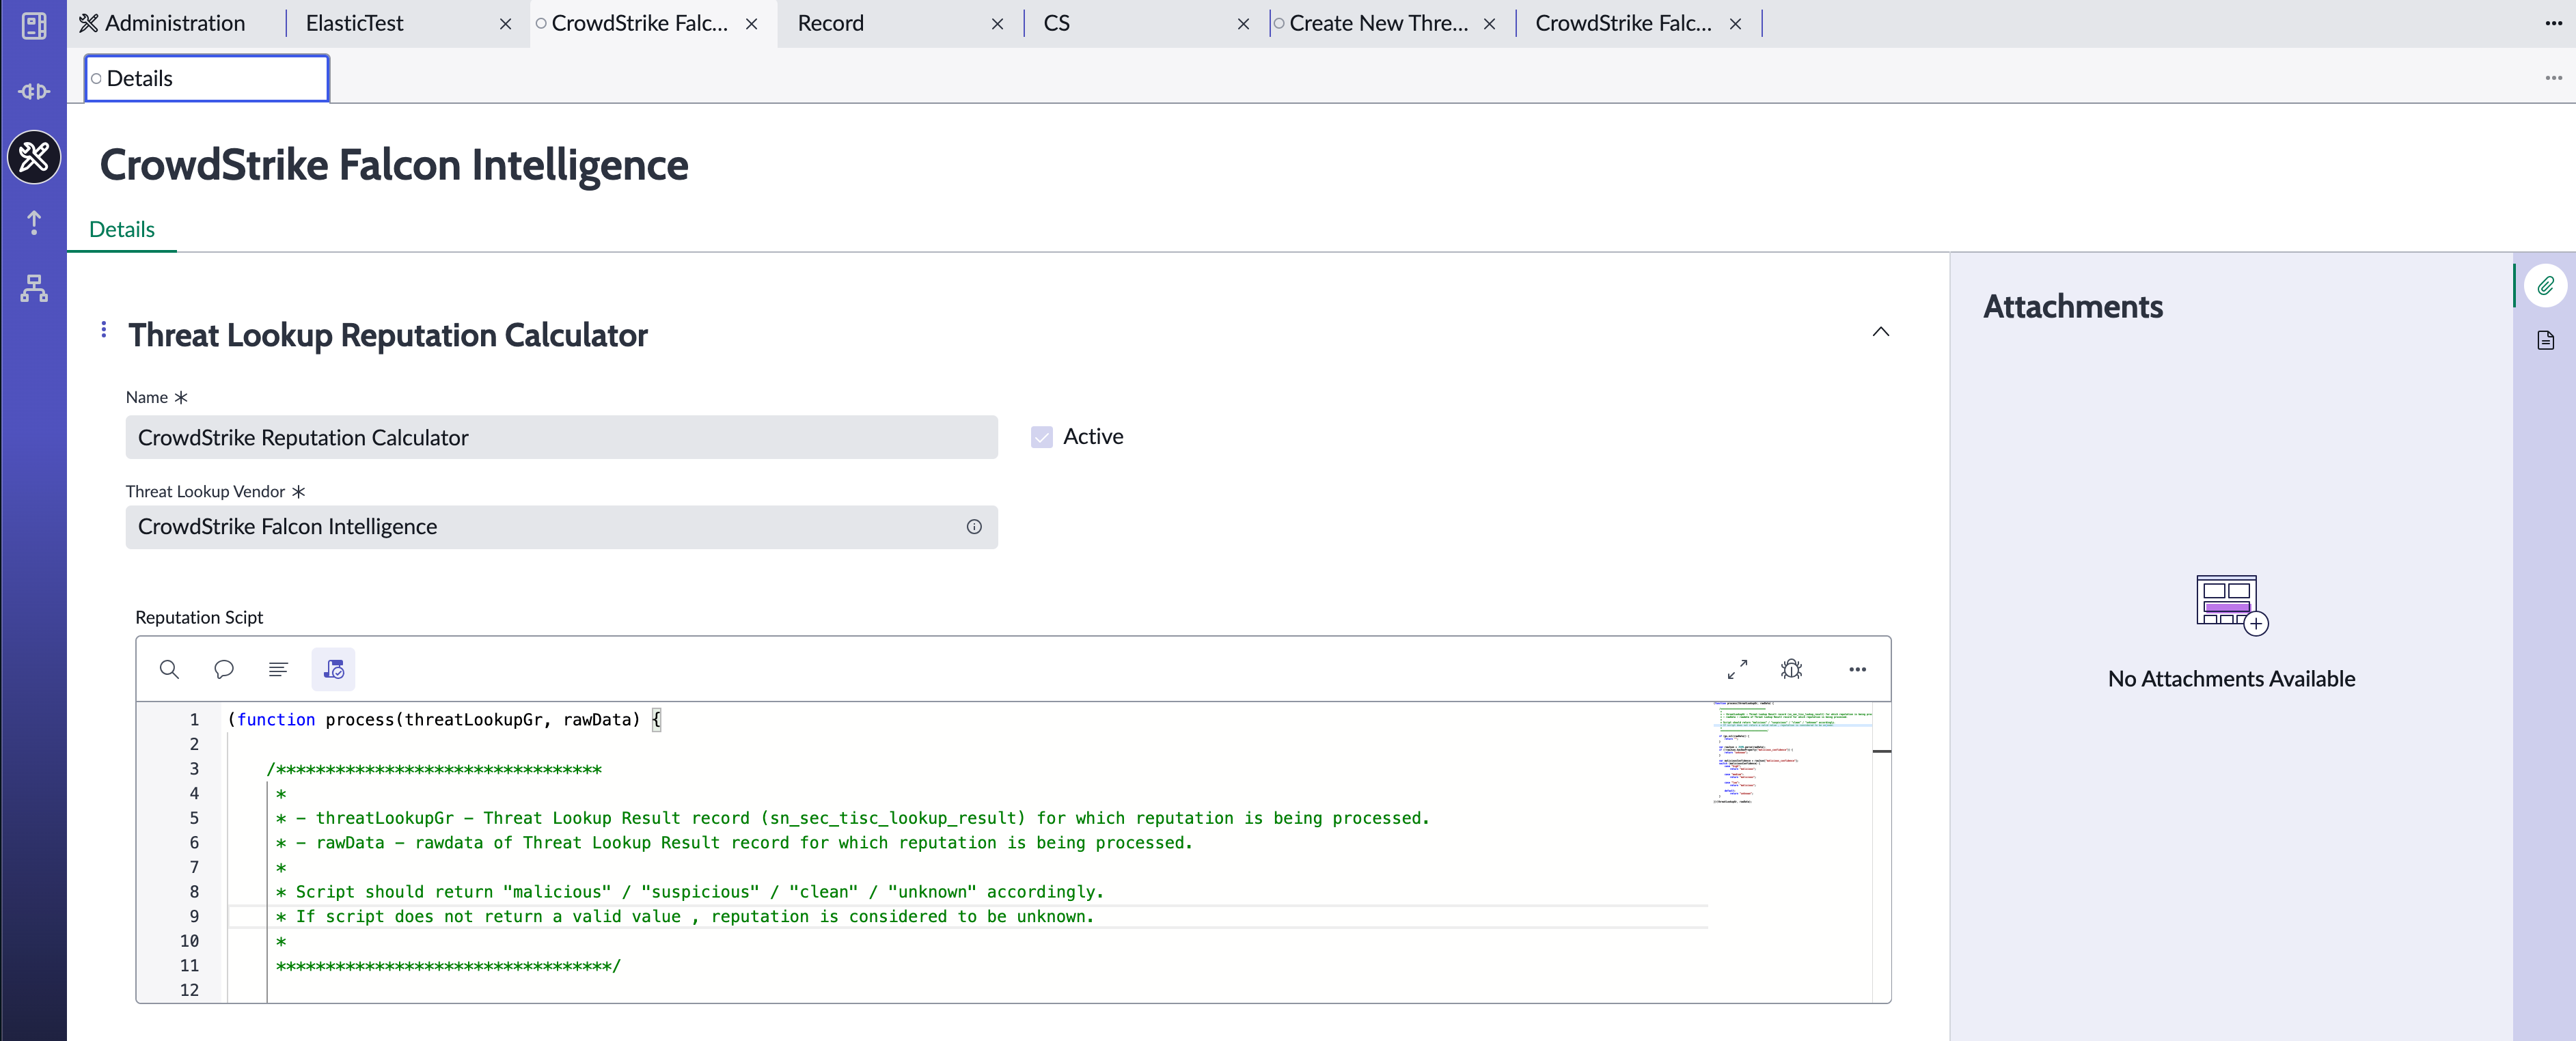This screenshot has width=2576, height=1041.
Task: Click the line starting Script should return
Action: pyautogui.click(x=690, y=892)
